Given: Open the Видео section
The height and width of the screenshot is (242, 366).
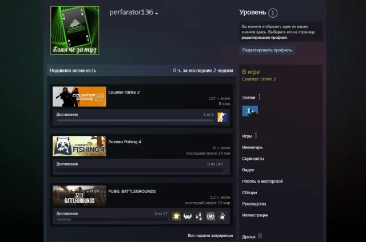Looking at the screenshot, I should [x=248, y=170].
